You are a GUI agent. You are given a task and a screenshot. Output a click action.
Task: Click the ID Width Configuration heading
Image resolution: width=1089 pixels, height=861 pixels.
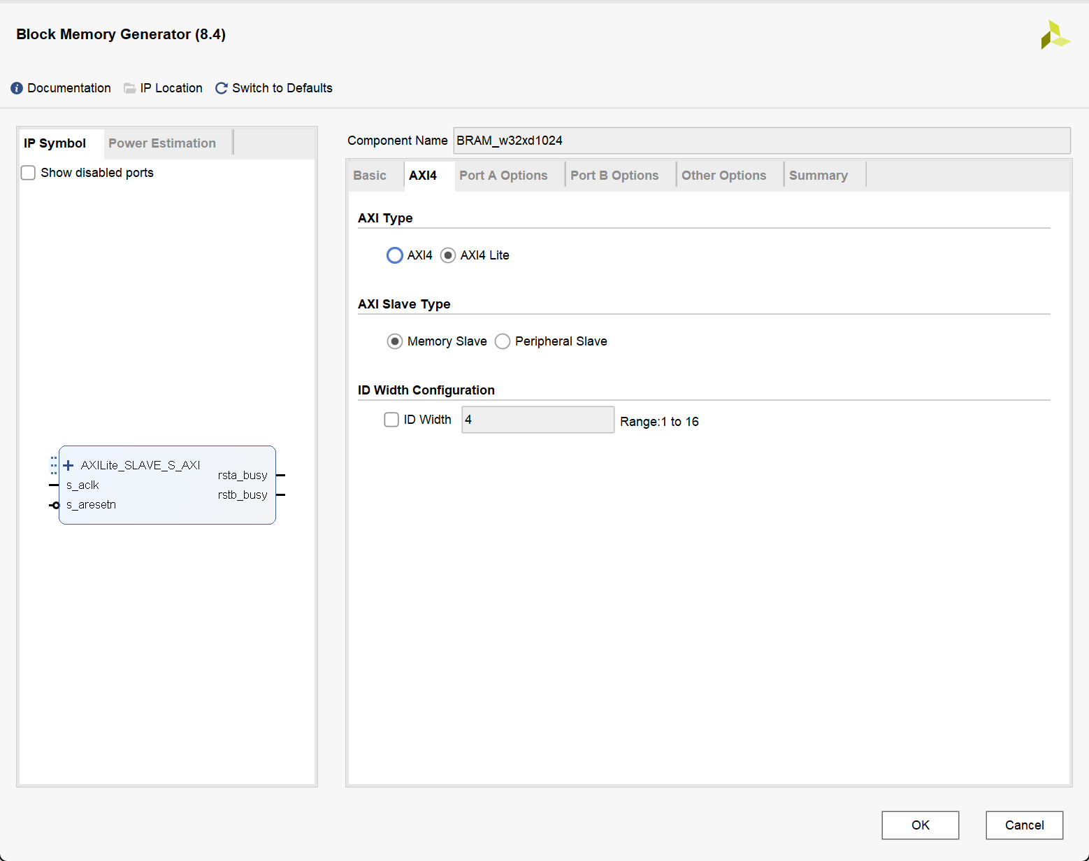point(426,390)
